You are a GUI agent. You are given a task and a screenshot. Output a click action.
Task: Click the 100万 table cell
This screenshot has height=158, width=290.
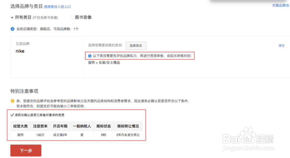40,135
